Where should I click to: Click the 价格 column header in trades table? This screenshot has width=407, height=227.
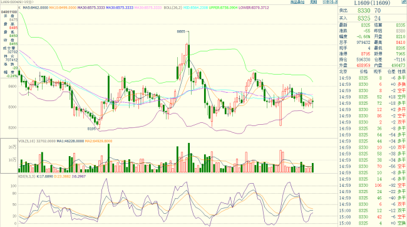364,71
